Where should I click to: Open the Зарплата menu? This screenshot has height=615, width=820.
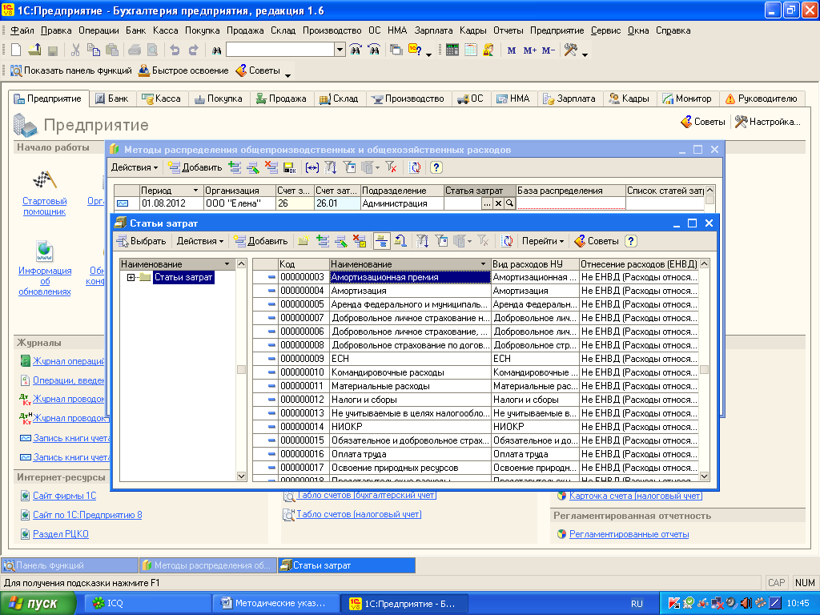coord(433,30)
